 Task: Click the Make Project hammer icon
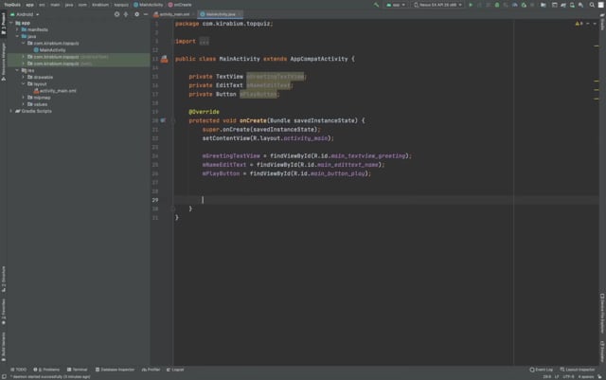376,5
